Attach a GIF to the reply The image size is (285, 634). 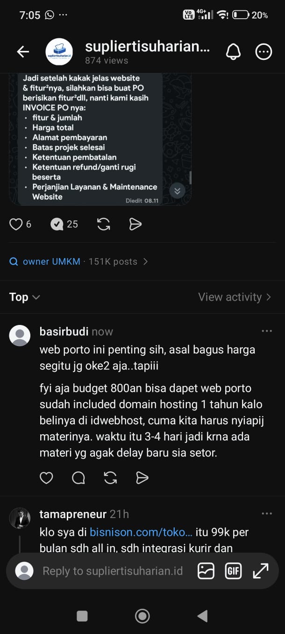(x=233, y=571)
